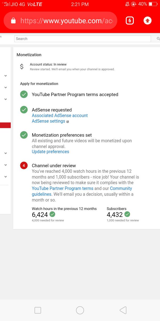Click the red step 4 circle badge
This screenshot has width=160, height=321.
24,166
